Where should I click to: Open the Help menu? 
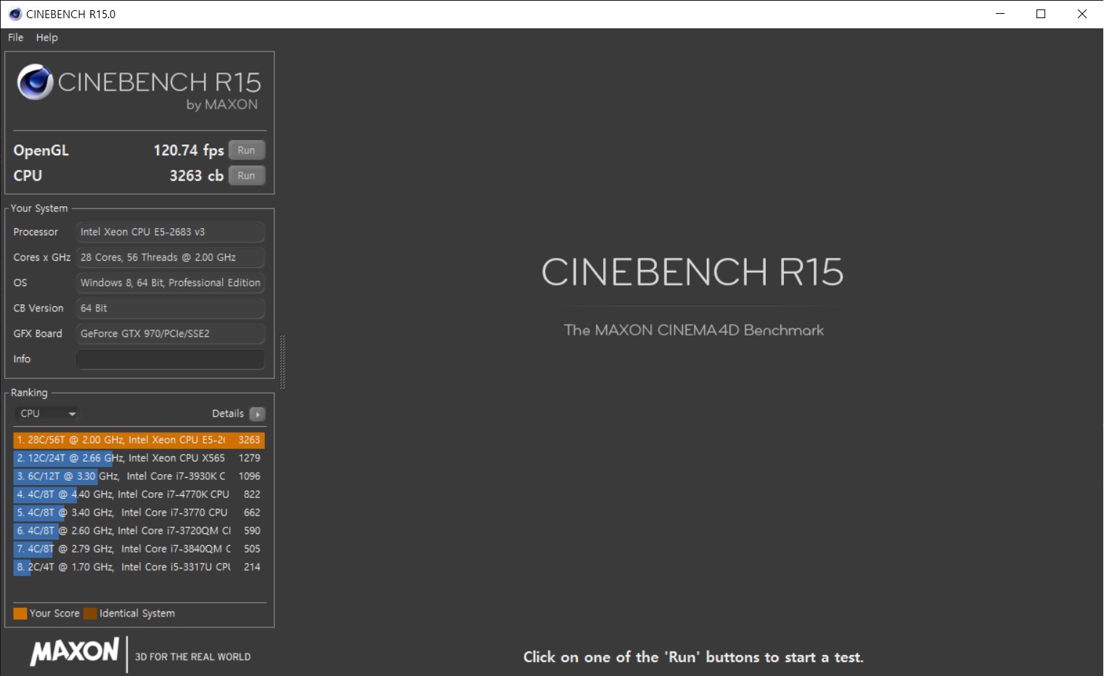[x=46, y=37]
